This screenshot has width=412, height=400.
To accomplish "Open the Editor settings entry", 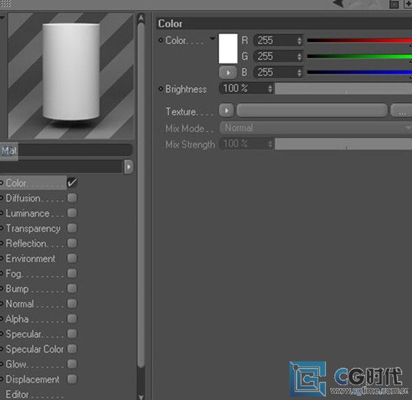I will [17, 394].
